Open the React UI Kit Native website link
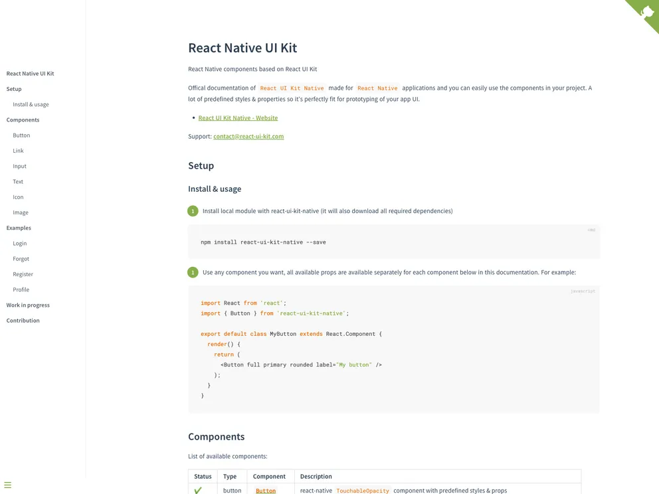The height and width of the screenshot is (494, 659). (238, 118)
